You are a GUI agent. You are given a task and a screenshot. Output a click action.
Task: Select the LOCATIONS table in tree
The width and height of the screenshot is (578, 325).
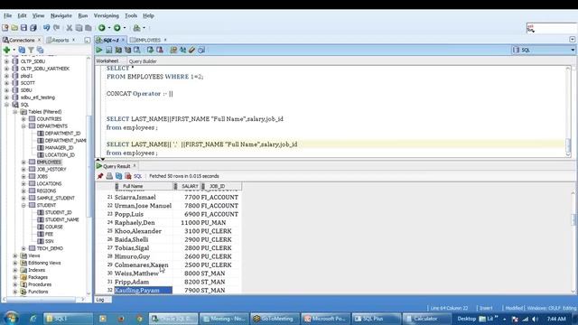coord(49,184)
